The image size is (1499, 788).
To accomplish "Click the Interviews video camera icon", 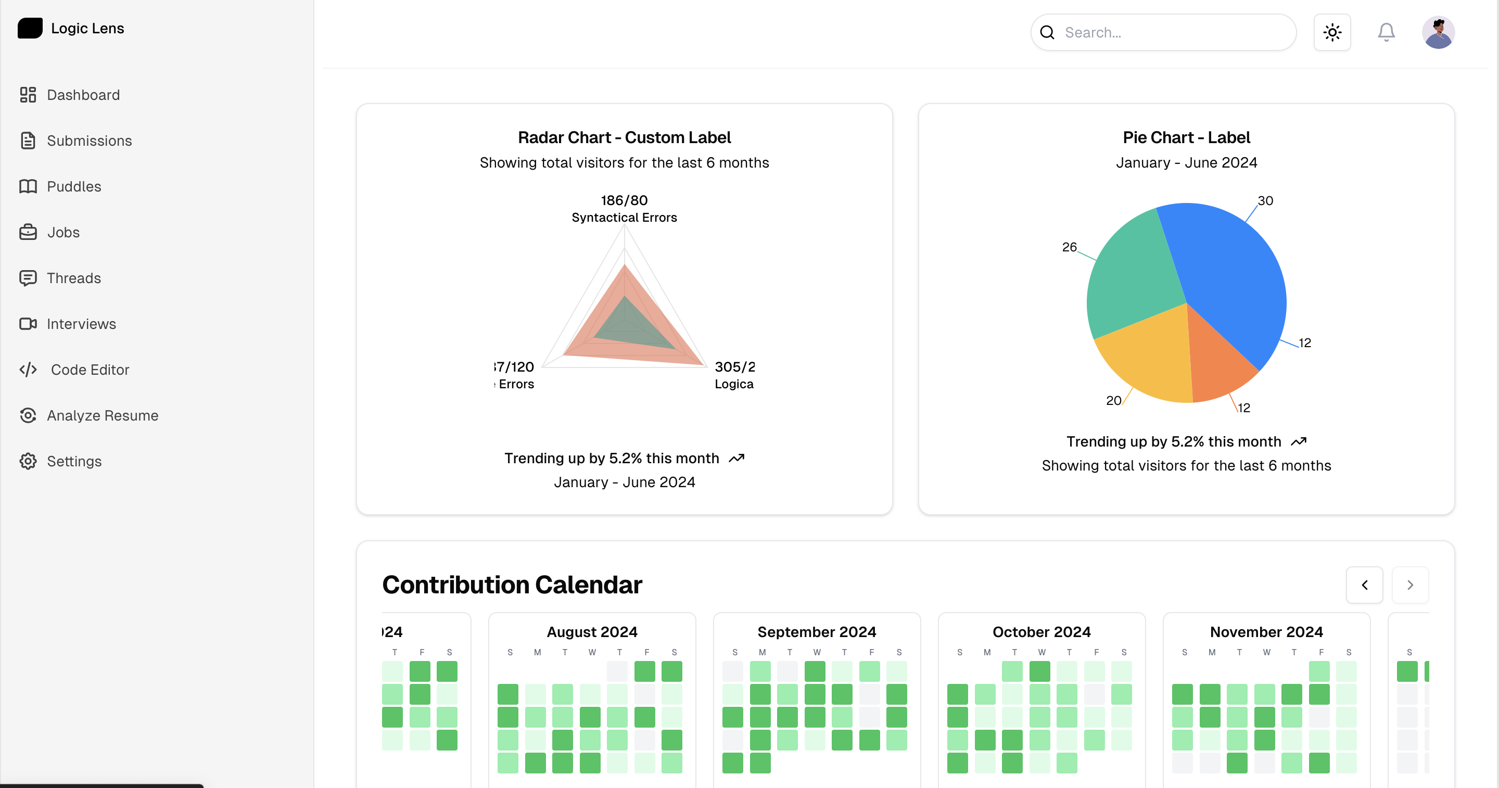I will tap(28, 324).
